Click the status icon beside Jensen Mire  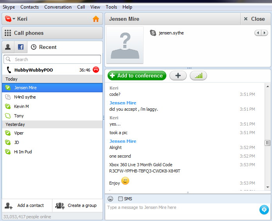pos(8,88)
